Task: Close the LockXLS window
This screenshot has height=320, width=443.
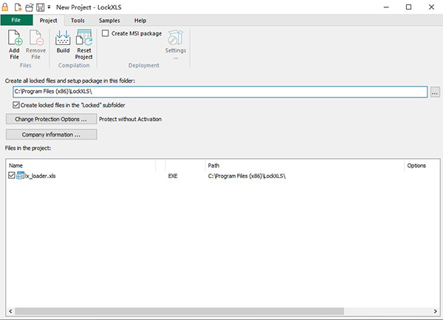Action: (x=431, y=7)
